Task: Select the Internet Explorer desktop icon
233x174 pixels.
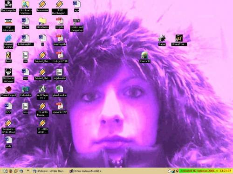Action: 8,38
